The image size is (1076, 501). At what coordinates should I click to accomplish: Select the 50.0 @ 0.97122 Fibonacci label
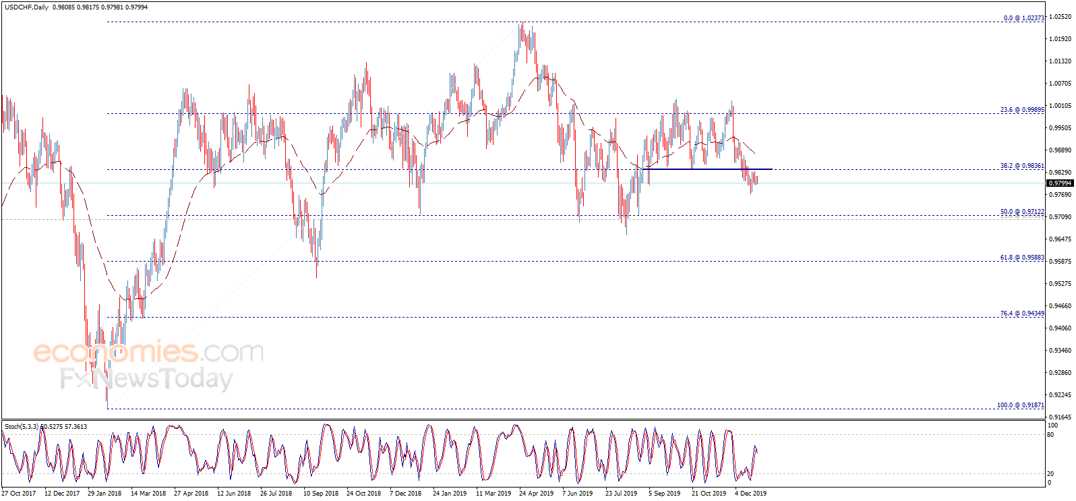(1022, 212)
